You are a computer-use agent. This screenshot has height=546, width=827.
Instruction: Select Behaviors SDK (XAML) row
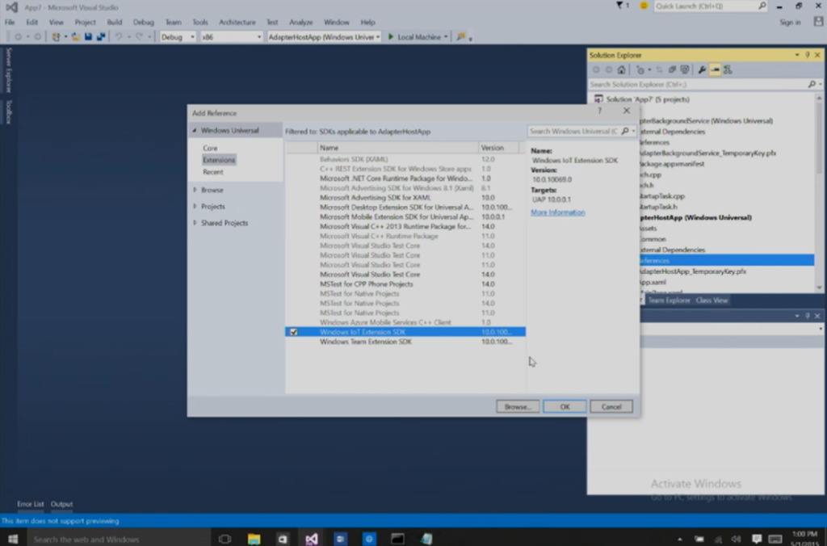point(405,159)
